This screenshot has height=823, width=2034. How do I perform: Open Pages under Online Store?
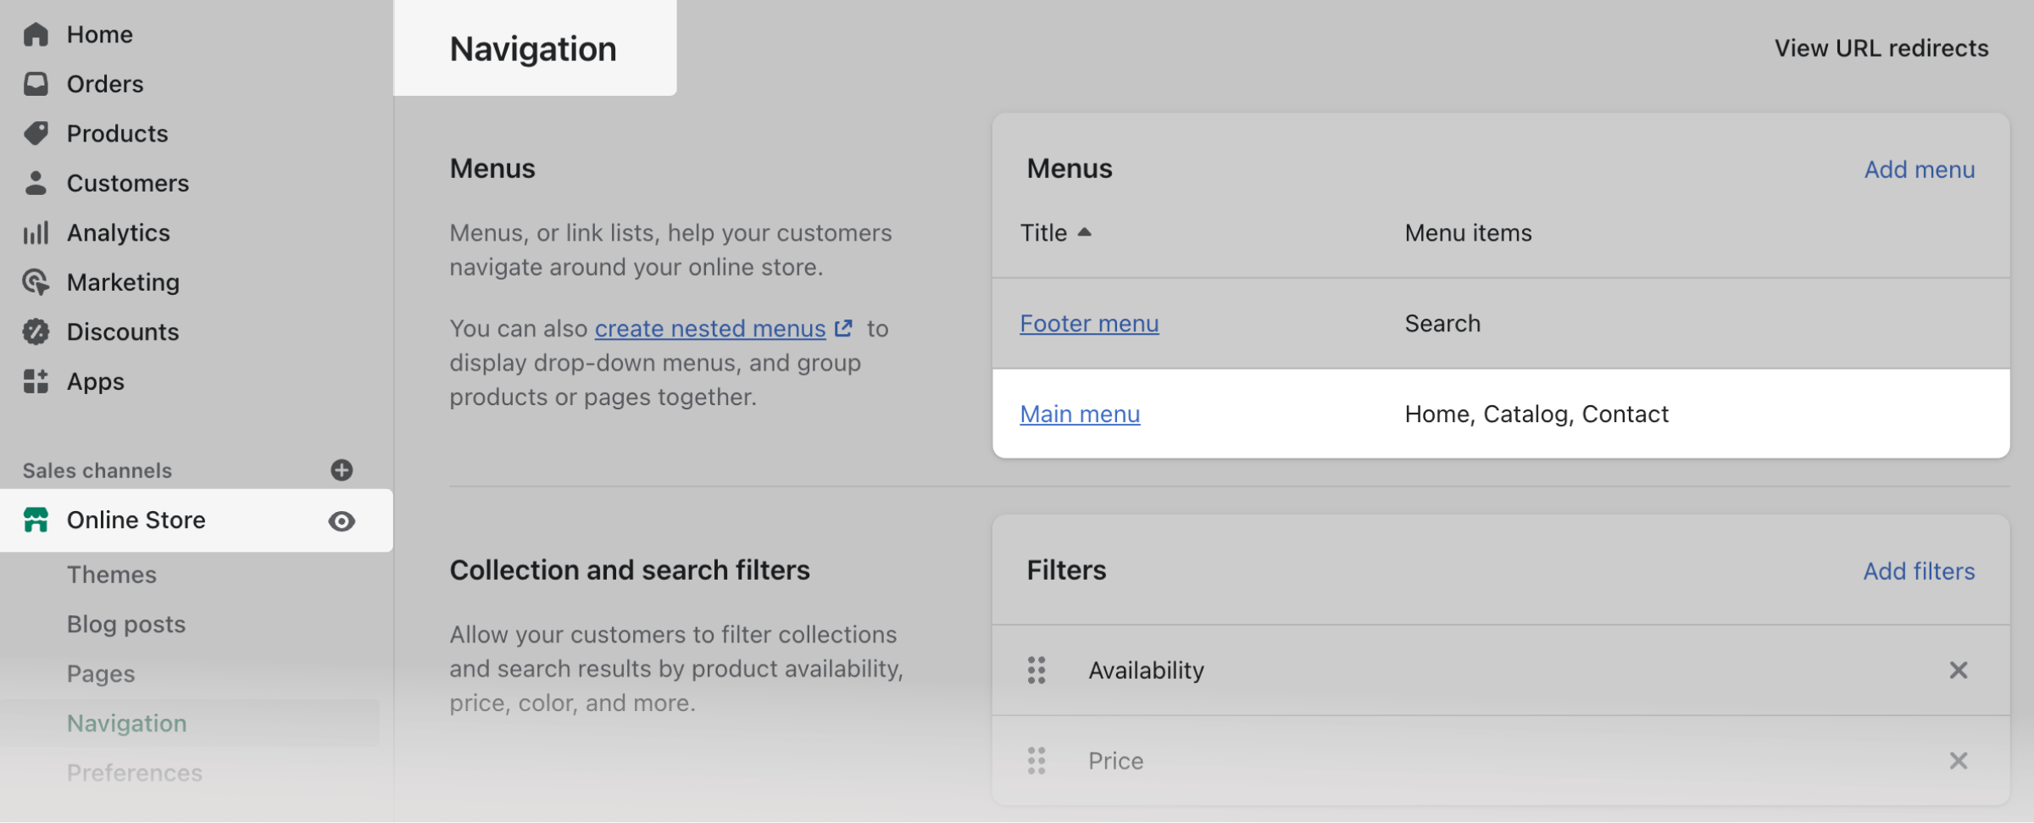[x=101, y=674]
